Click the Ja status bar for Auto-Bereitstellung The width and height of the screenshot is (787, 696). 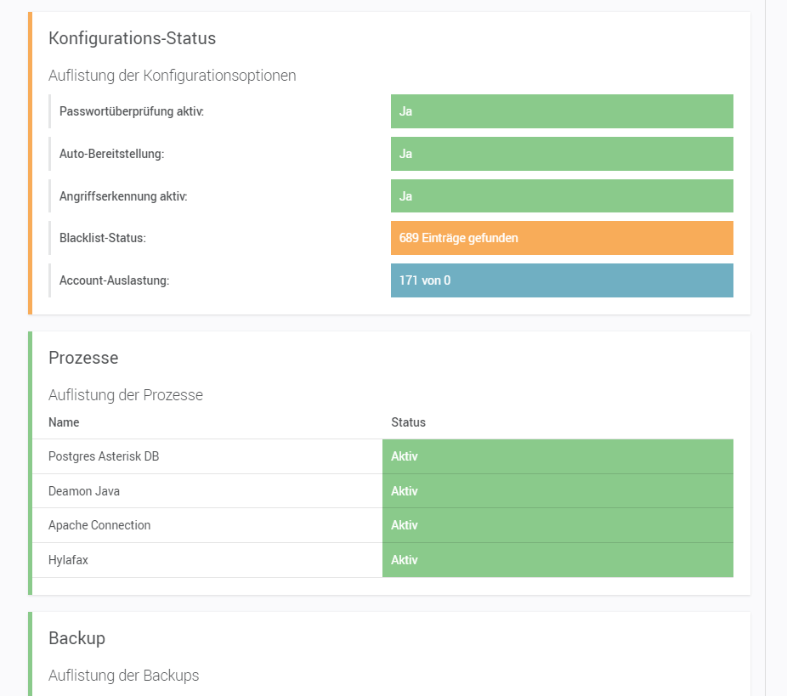(x=561, y=154)
